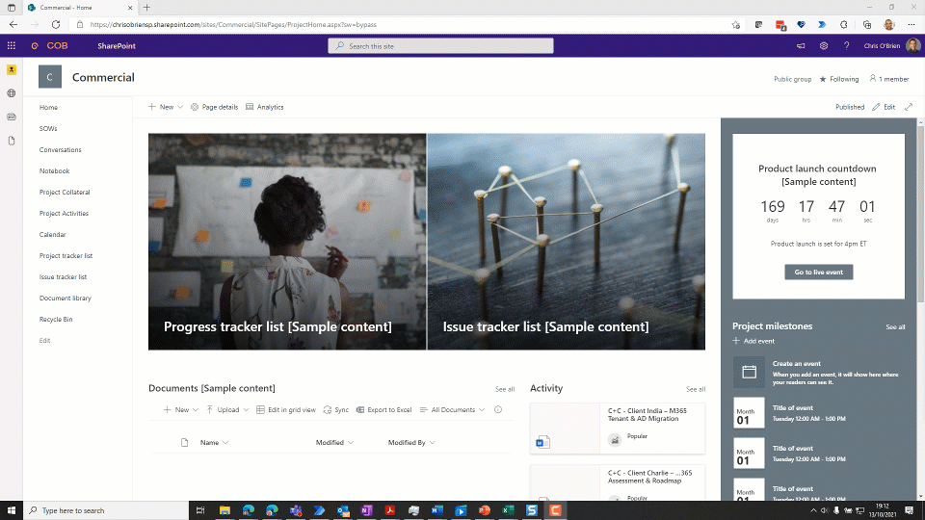Open Name column sort dropdown
Viewport: 925px width, 520px height.
[x=214, y=442]
